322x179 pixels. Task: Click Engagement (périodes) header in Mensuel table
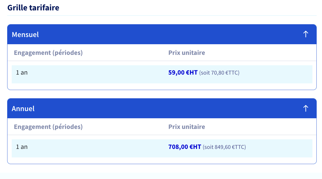click(48, 53)
